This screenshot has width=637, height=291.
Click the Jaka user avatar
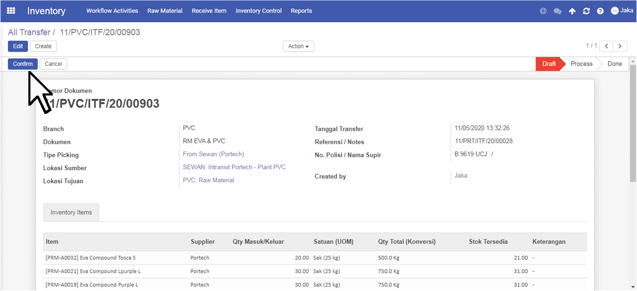(x=615, y=10)
